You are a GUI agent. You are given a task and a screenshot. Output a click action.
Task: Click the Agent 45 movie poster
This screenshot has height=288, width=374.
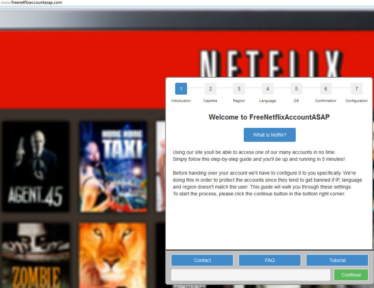pyautogui.click(x=36, y=167)
